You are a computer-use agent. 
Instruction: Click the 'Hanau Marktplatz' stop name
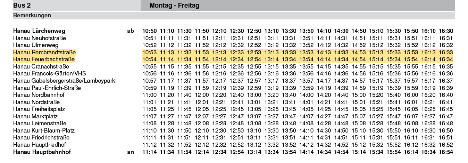click(x=35, y=116)
